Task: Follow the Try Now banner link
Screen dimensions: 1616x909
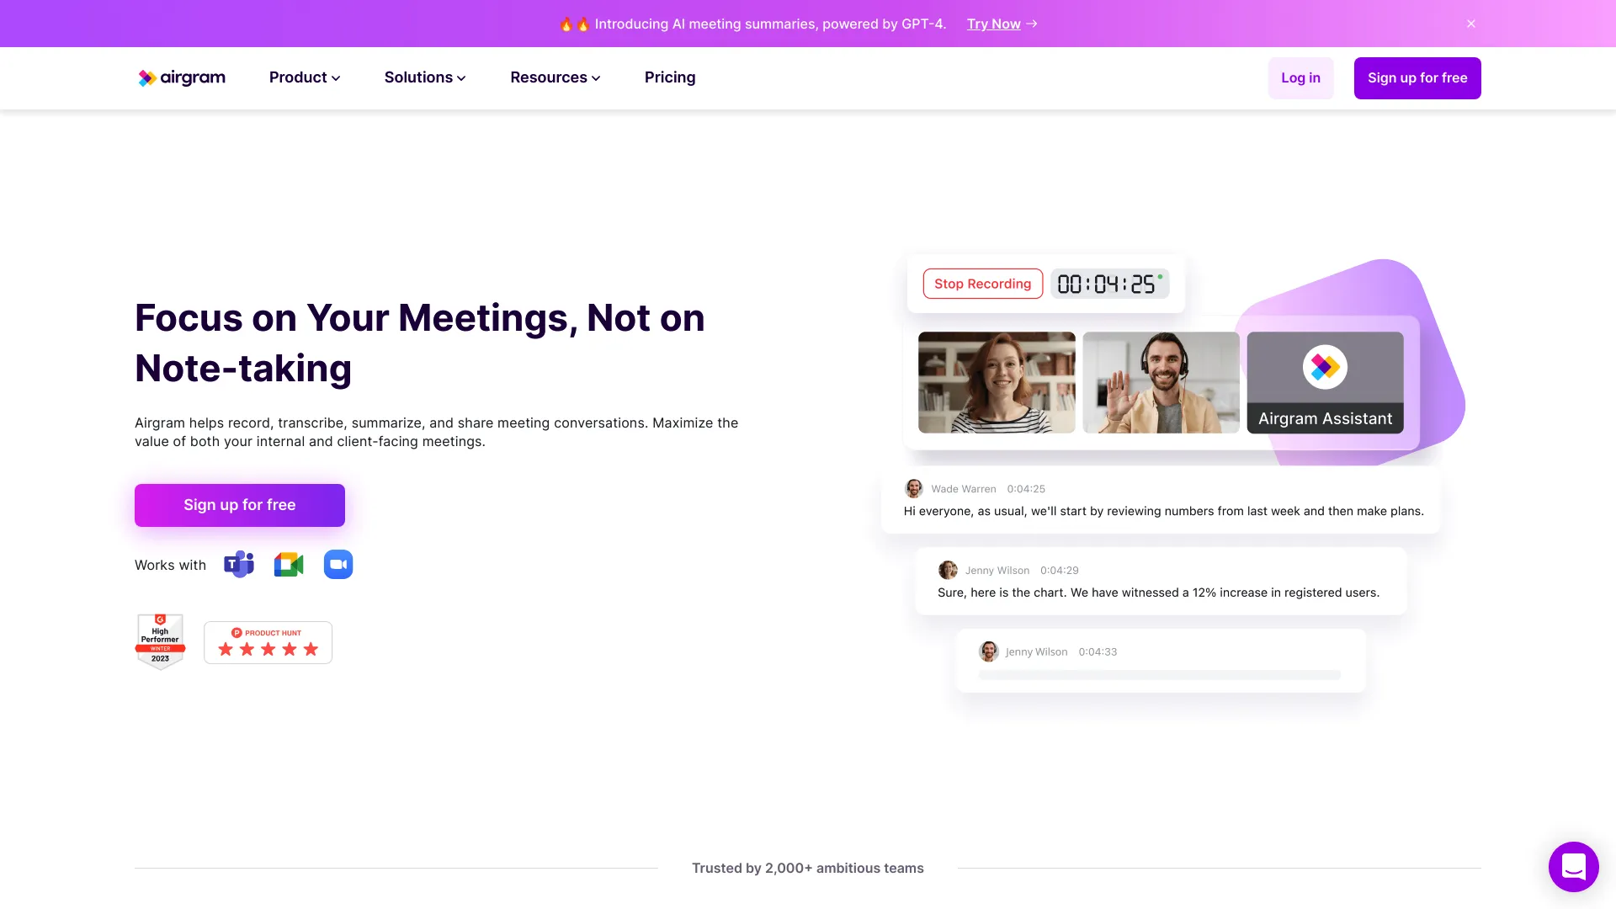Action: [x=1002, y=24]
